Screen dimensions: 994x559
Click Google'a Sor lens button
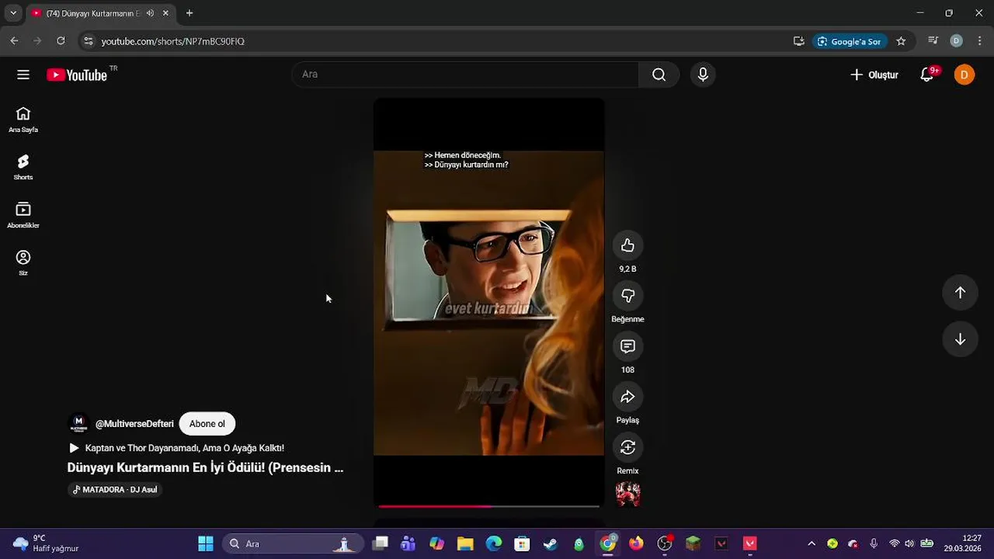coord(849,41)
